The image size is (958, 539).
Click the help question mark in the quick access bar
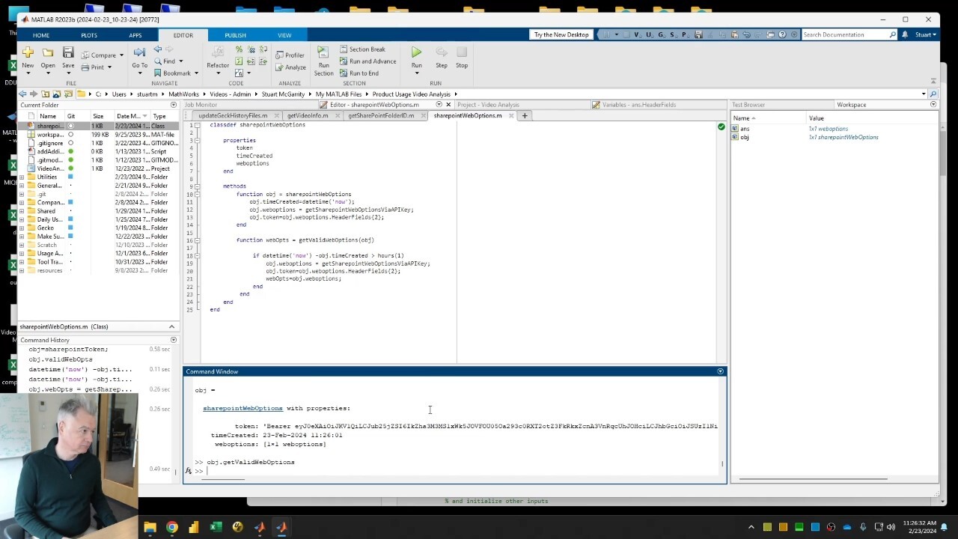(x=783, y=34)
